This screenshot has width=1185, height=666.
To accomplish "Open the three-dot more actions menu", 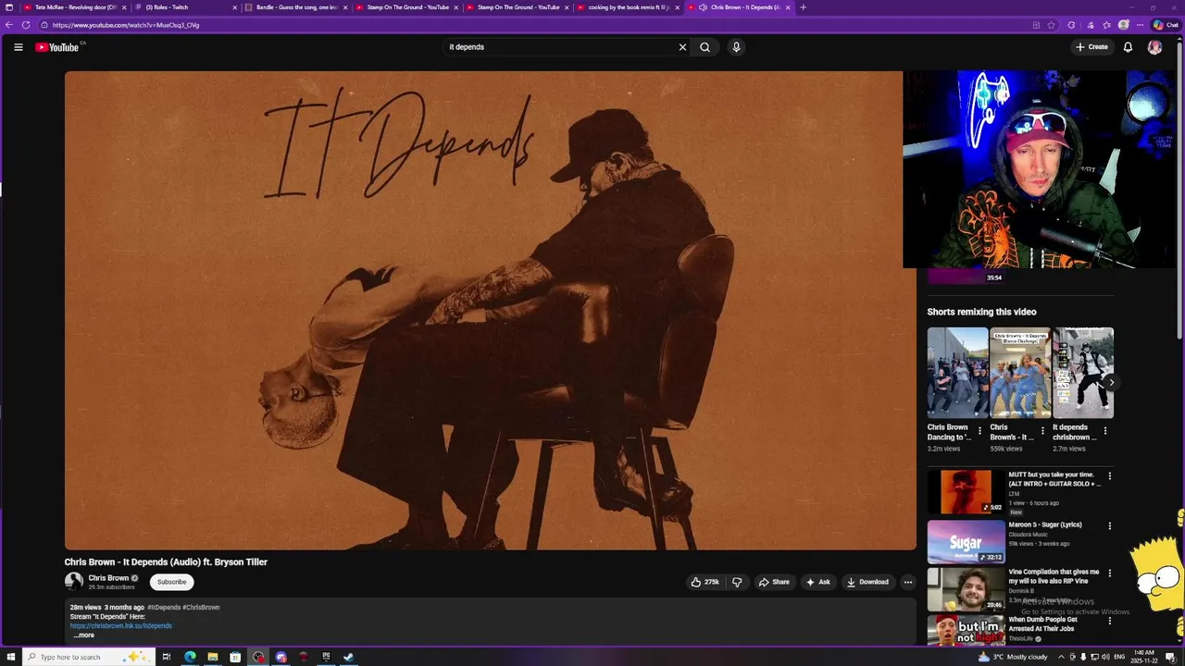I will click(x=907, y=582).
